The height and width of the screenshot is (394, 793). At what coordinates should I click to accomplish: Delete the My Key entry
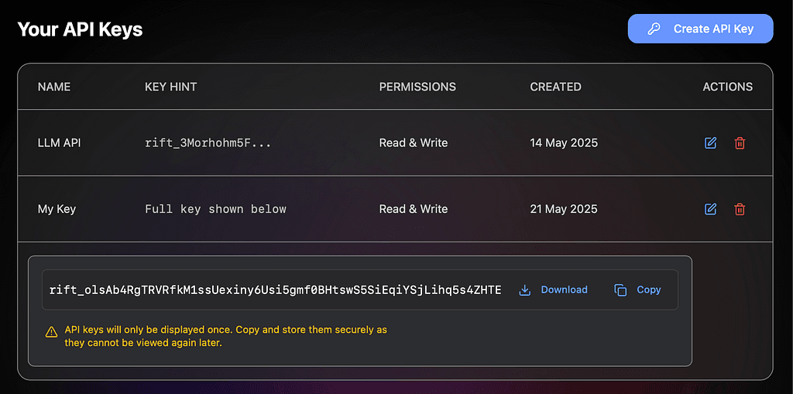click(740, 209)
